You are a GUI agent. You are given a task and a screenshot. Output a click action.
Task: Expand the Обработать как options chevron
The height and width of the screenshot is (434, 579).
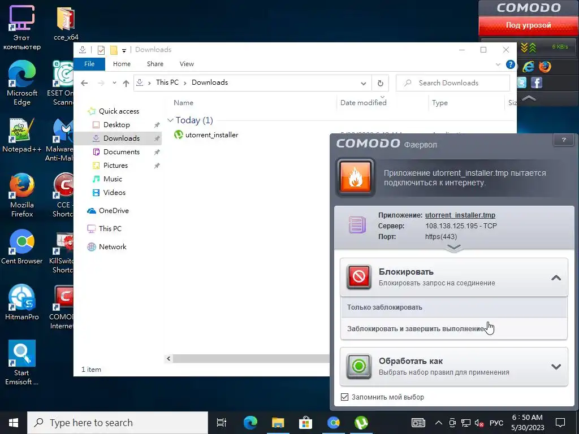pos(556,367)
